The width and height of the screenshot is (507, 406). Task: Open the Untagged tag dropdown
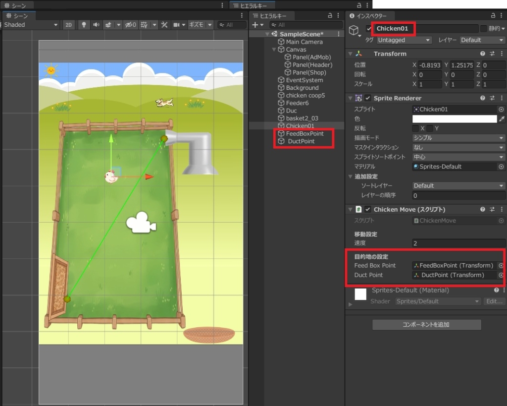coord(404,40)
